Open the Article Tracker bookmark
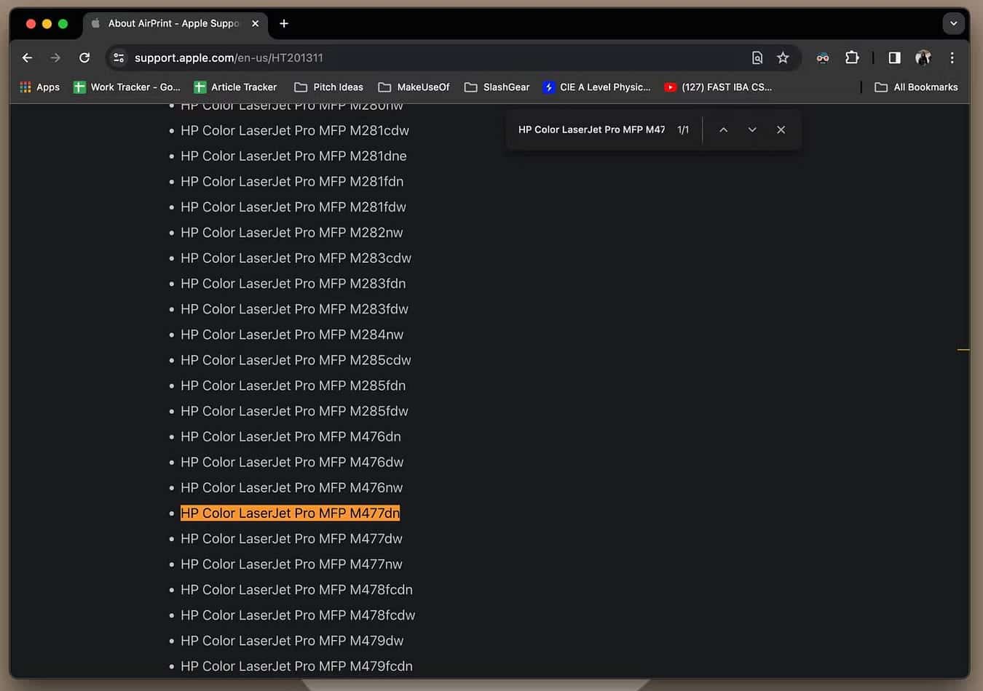 (x=235, y=87)
